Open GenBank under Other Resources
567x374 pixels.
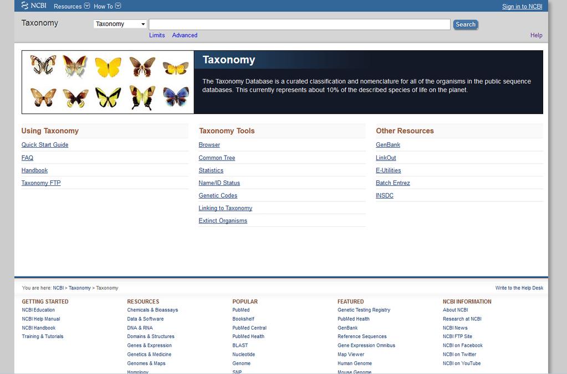(x=387, y=145)
